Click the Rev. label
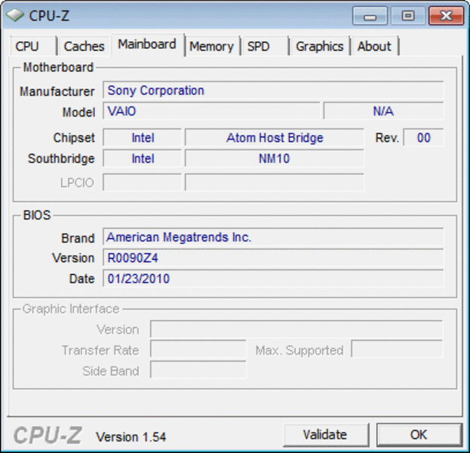 click(x=387, y=138)
